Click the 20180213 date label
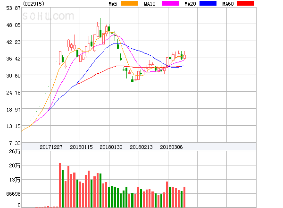Image resolution: width=283 pixels, height=208 pixels. point(141,147)
